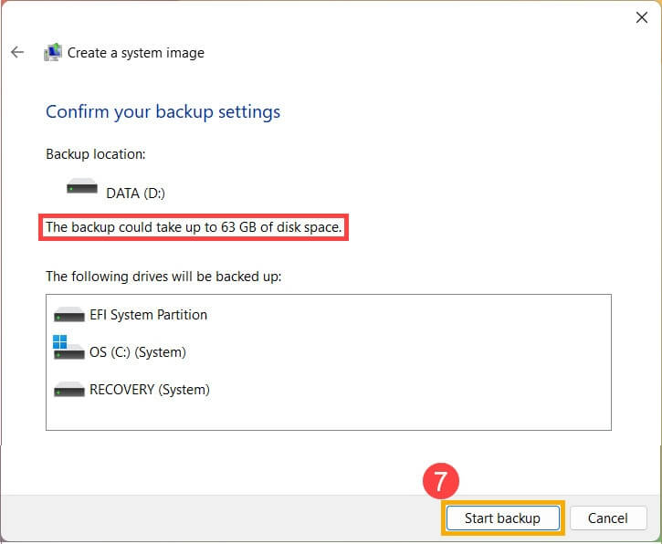The image size is (662, 544).
Task: Go back using the back arrow
Action: pyautogui.click(x=17, y=53)
